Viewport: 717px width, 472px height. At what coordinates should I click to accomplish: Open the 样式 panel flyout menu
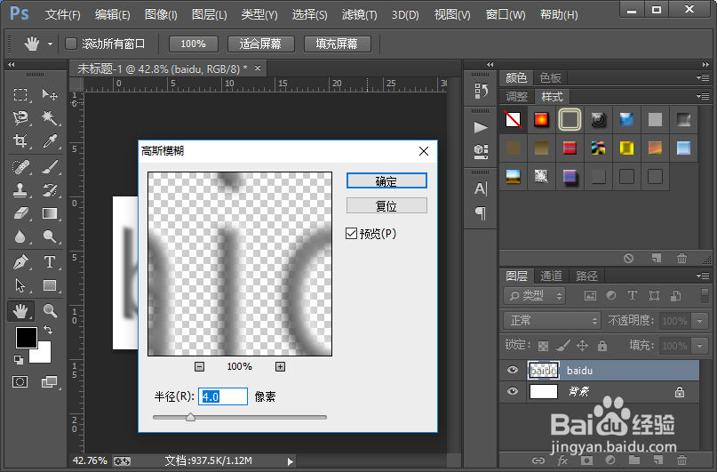(x=703, y=96)
